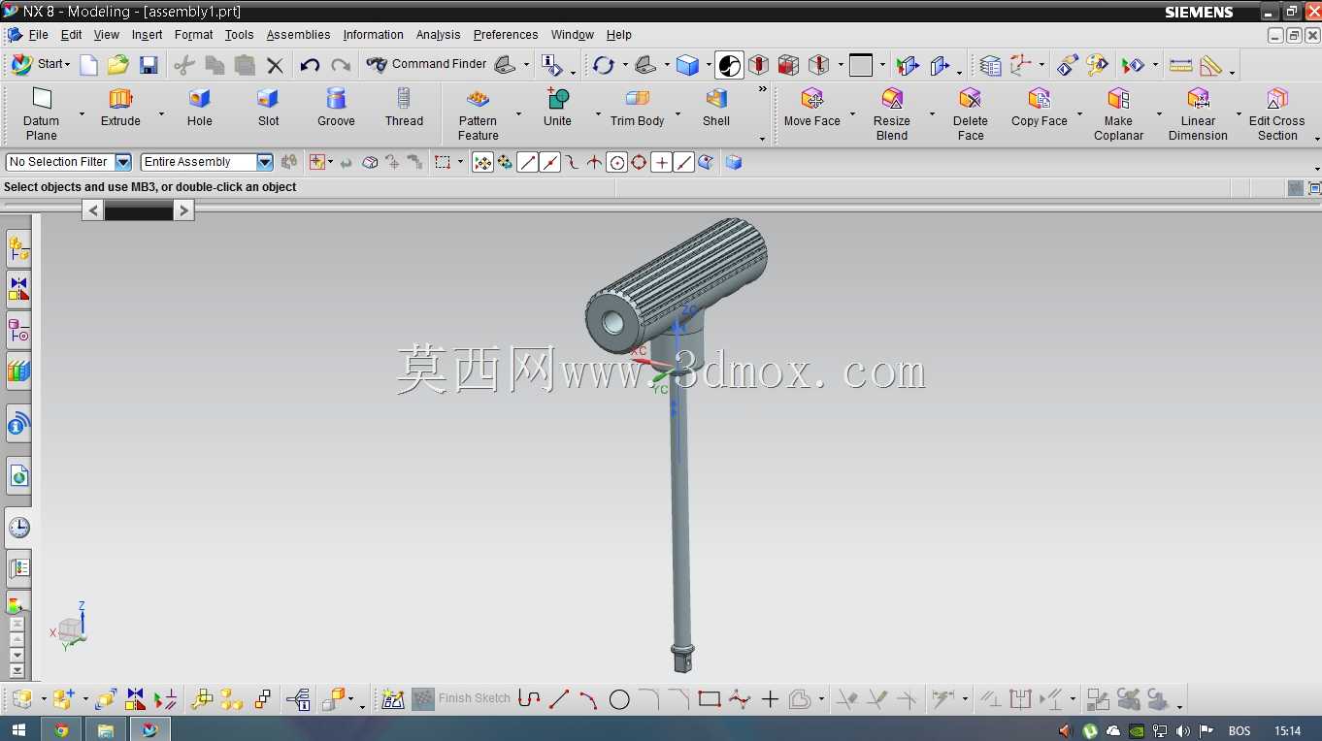Open the Analysis menu
Image resolution: width=1322 pixels, height=741 pixels.
pos(438,35)
